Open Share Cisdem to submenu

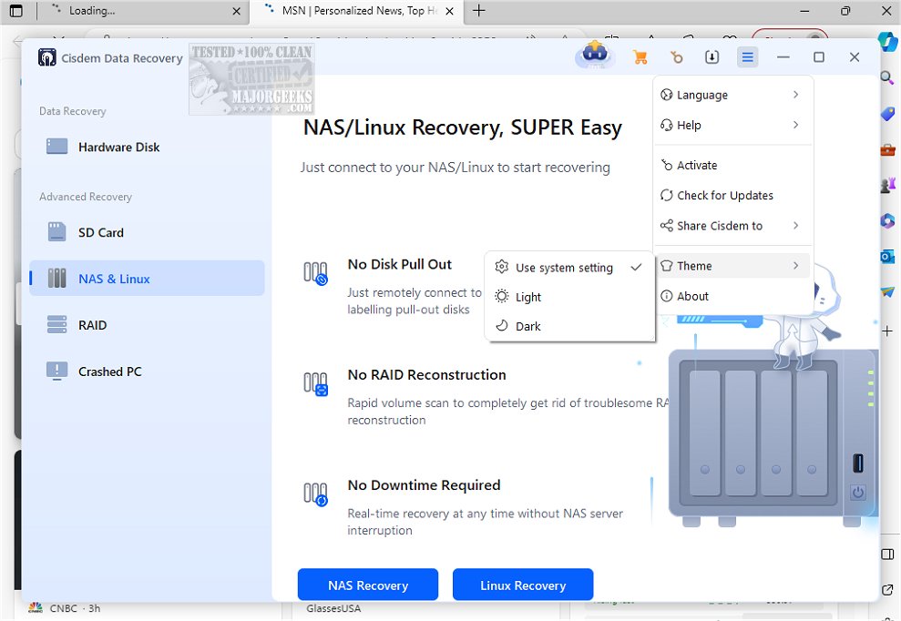[x=732, y=226]
